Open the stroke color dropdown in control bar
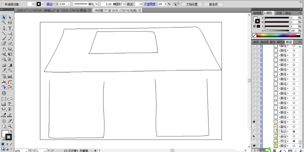Screen dimensions: 304x152 (x=43, y=4)
